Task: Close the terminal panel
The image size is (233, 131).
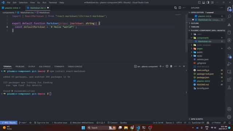Action: coord(184,66)
